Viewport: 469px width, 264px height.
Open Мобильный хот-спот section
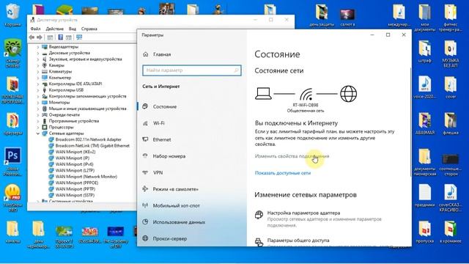(176, 205)
